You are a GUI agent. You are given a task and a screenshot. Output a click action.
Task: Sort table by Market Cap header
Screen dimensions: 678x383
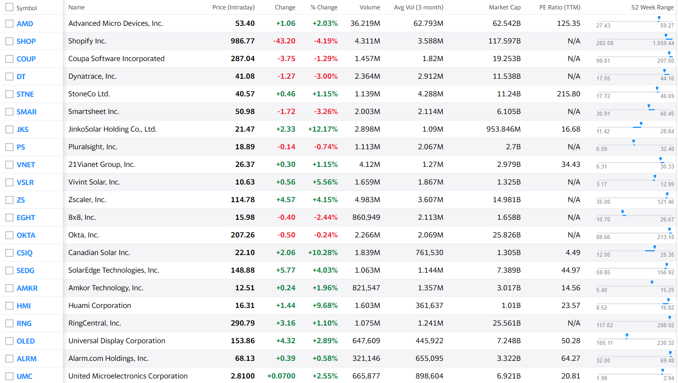505,7
